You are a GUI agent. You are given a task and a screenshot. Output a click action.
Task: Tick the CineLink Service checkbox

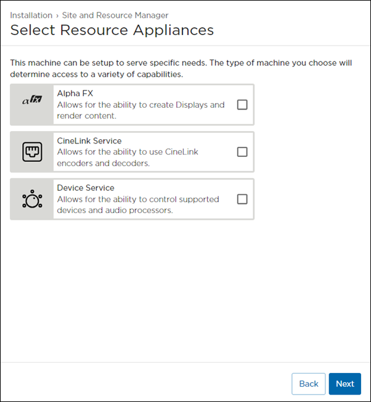click(x=242, y=151)
